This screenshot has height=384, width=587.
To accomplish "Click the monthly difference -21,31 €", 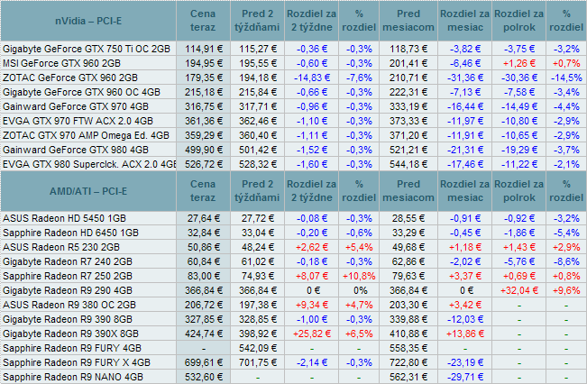I will point(465,150).
